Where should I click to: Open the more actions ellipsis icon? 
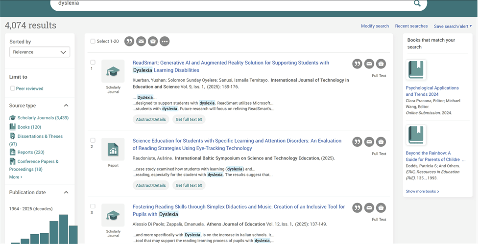click(165, 42)
